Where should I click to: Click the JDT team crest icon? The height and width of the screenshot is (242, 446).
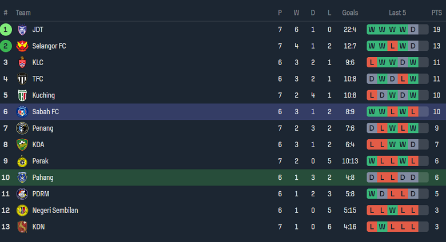22,30
